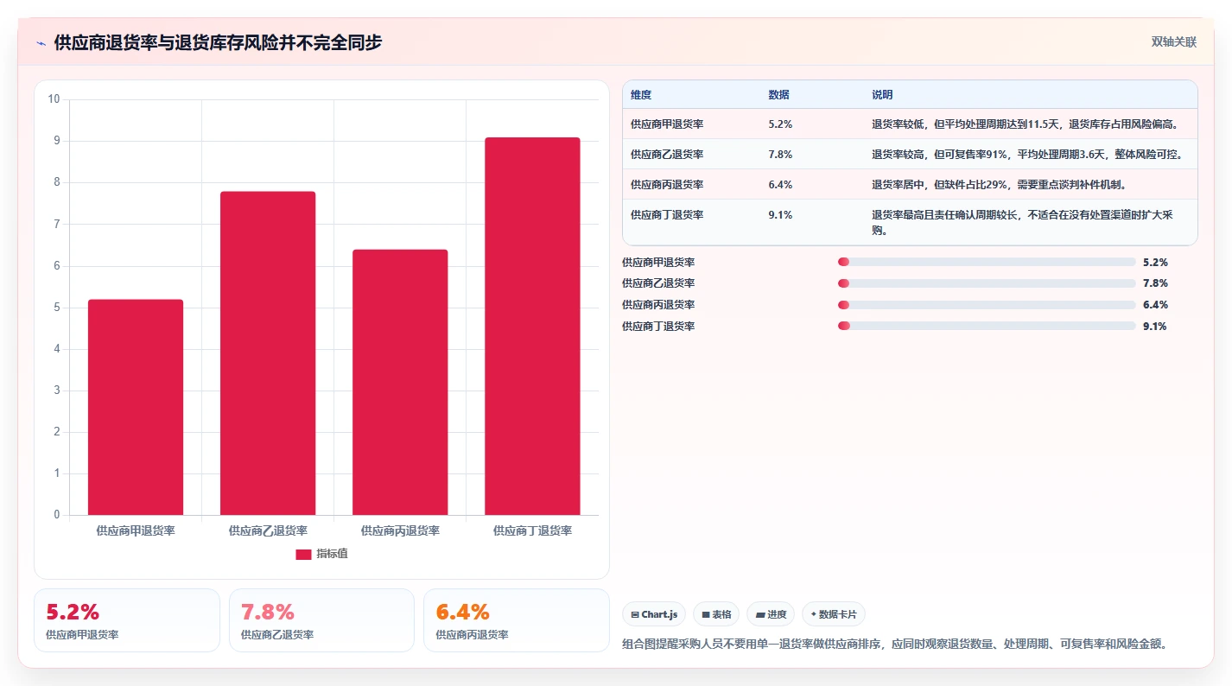Select the 供应商甲退货率 bar in chart
The image size is (1232, 686).
136,408
